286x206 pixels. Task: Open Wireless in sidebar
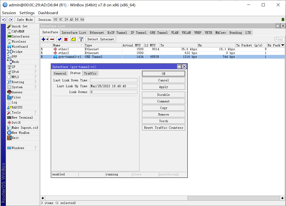pos(23,42)
